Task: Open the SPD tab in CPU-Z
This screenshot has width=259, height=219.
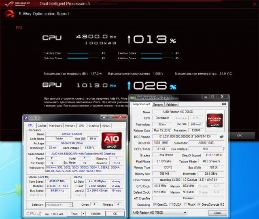Action: pos(82,125)
